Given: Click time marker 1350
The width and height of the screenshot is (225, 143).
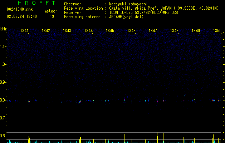Looking at the screenshot, I should [217, 30].
